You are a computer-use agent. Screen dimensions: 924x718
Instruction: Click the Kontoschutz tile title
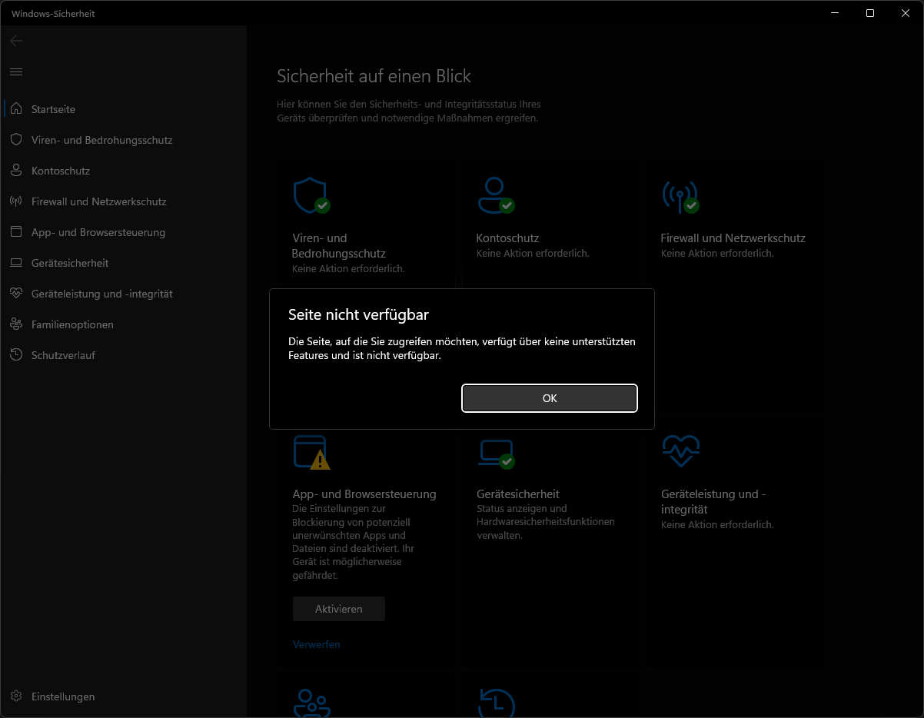[507, 238]
